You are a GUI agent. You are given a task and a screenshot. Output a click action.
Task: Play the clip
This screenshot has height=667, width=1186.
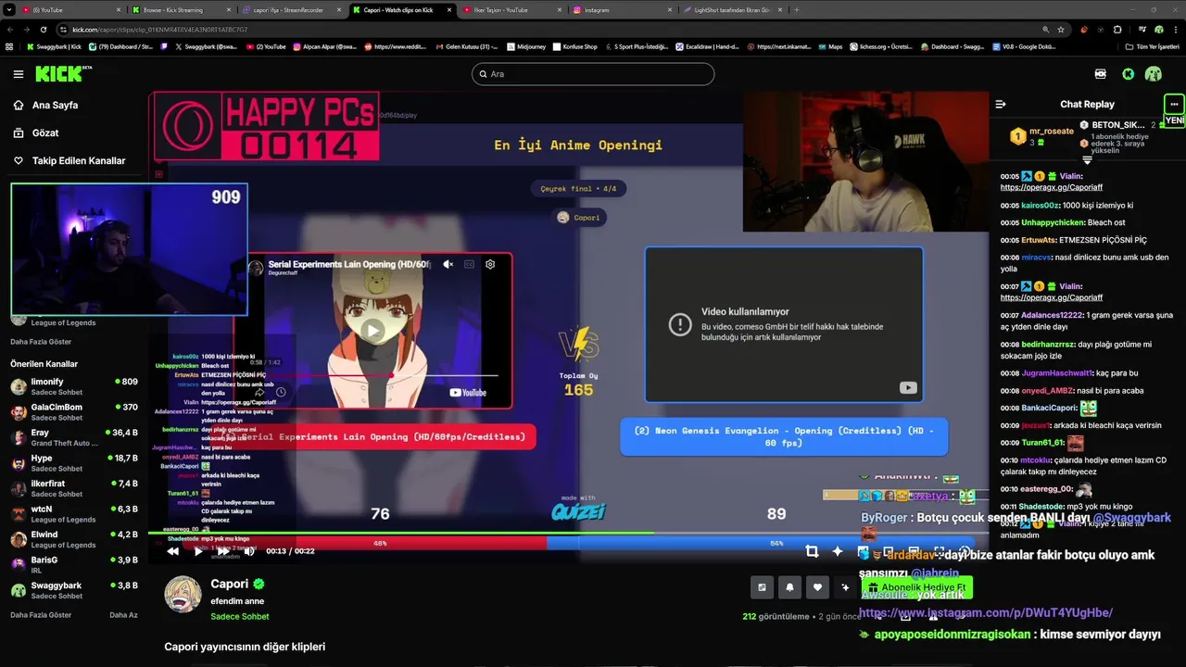click(x=197, y=551)
